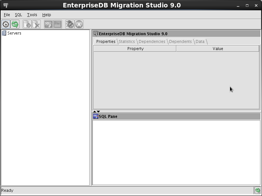Screen dimensions: 262x196
Task: Click the add server database-plus icon
Action: tap(27, 24)
